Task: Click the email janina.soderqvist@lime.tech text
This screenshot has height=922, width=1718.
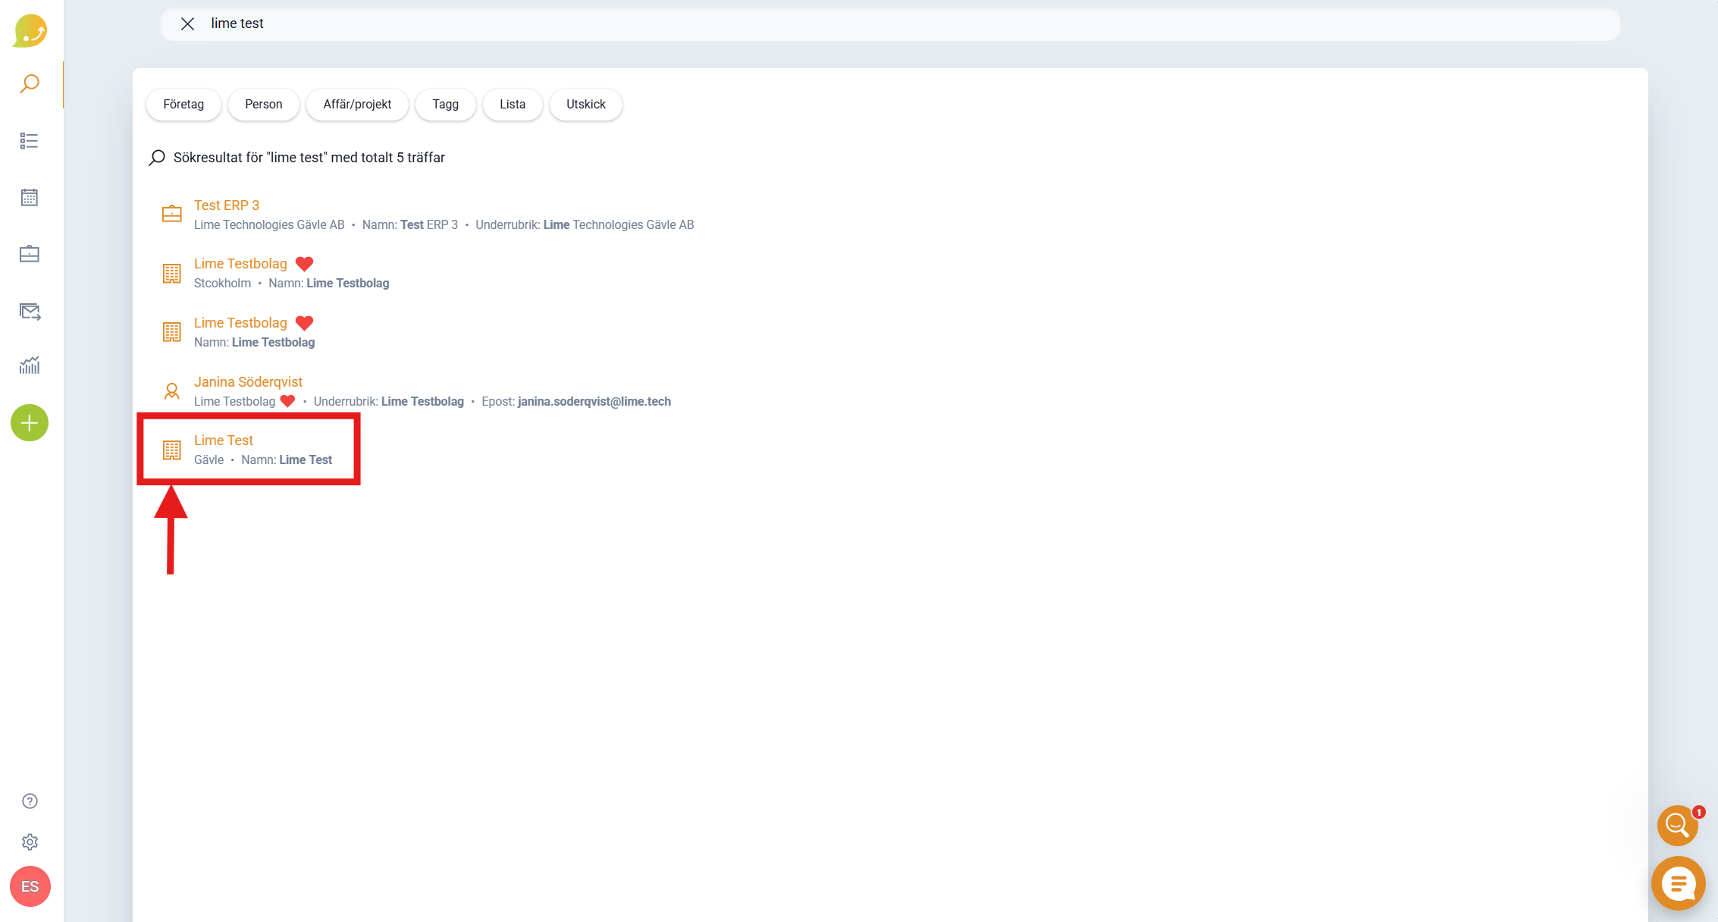Action: click(594, 402)
